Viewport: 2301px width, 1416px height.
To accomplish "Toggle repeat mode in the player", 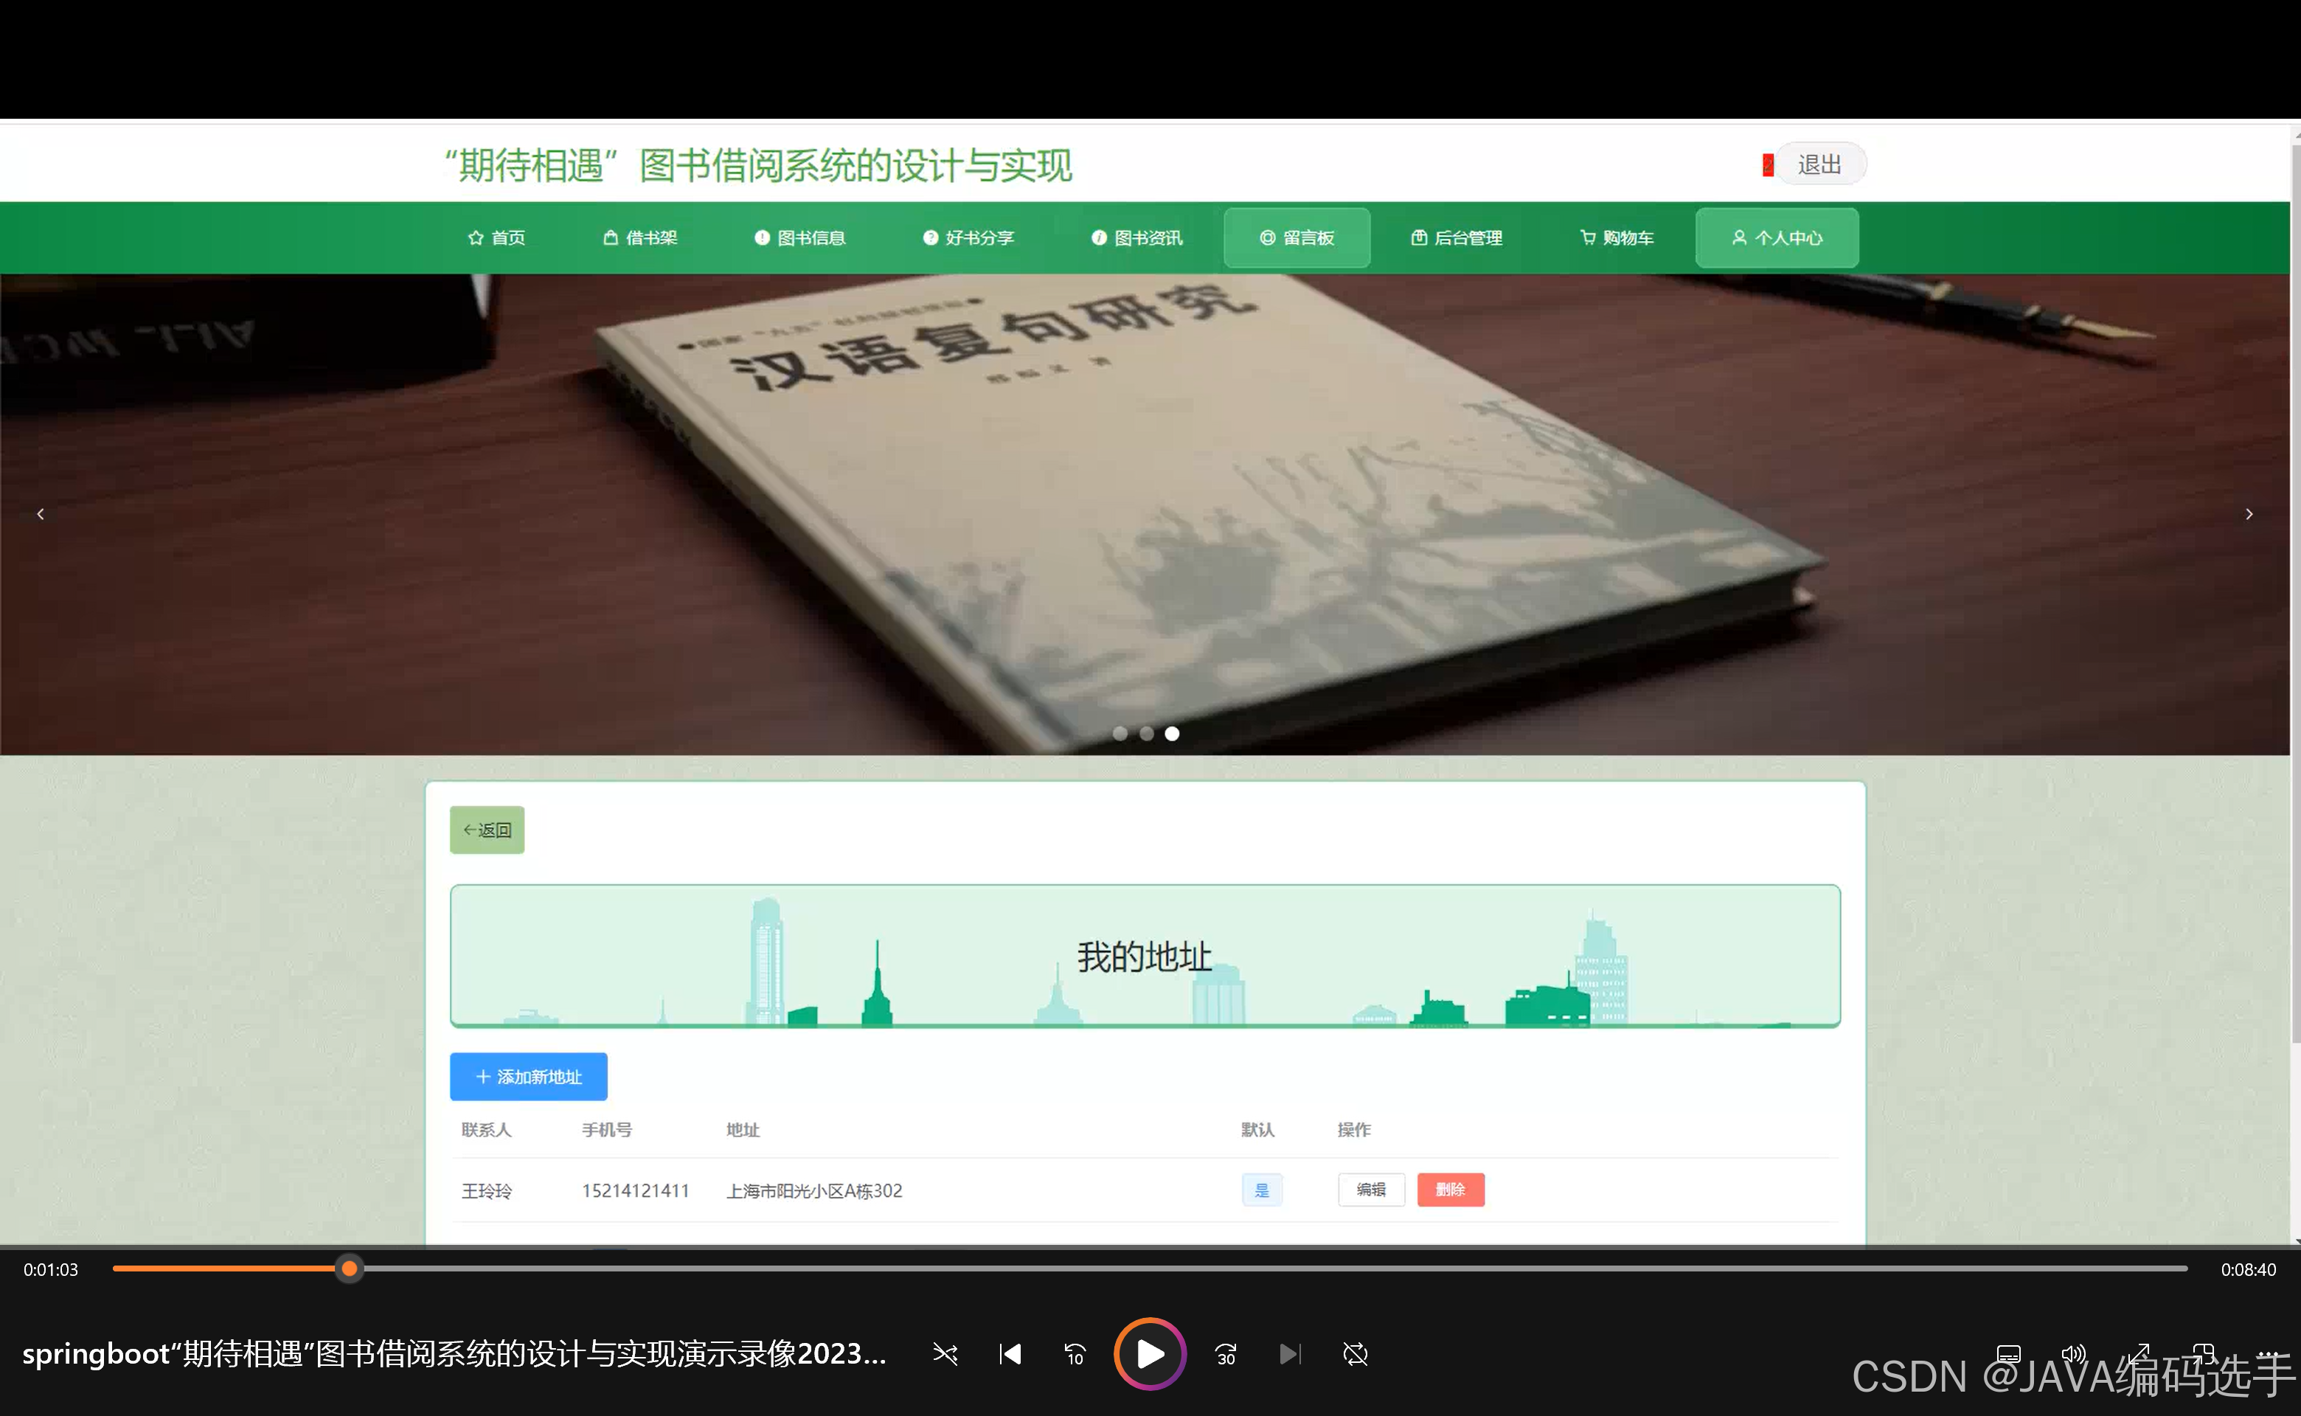I will [x=1355, y=1354].
